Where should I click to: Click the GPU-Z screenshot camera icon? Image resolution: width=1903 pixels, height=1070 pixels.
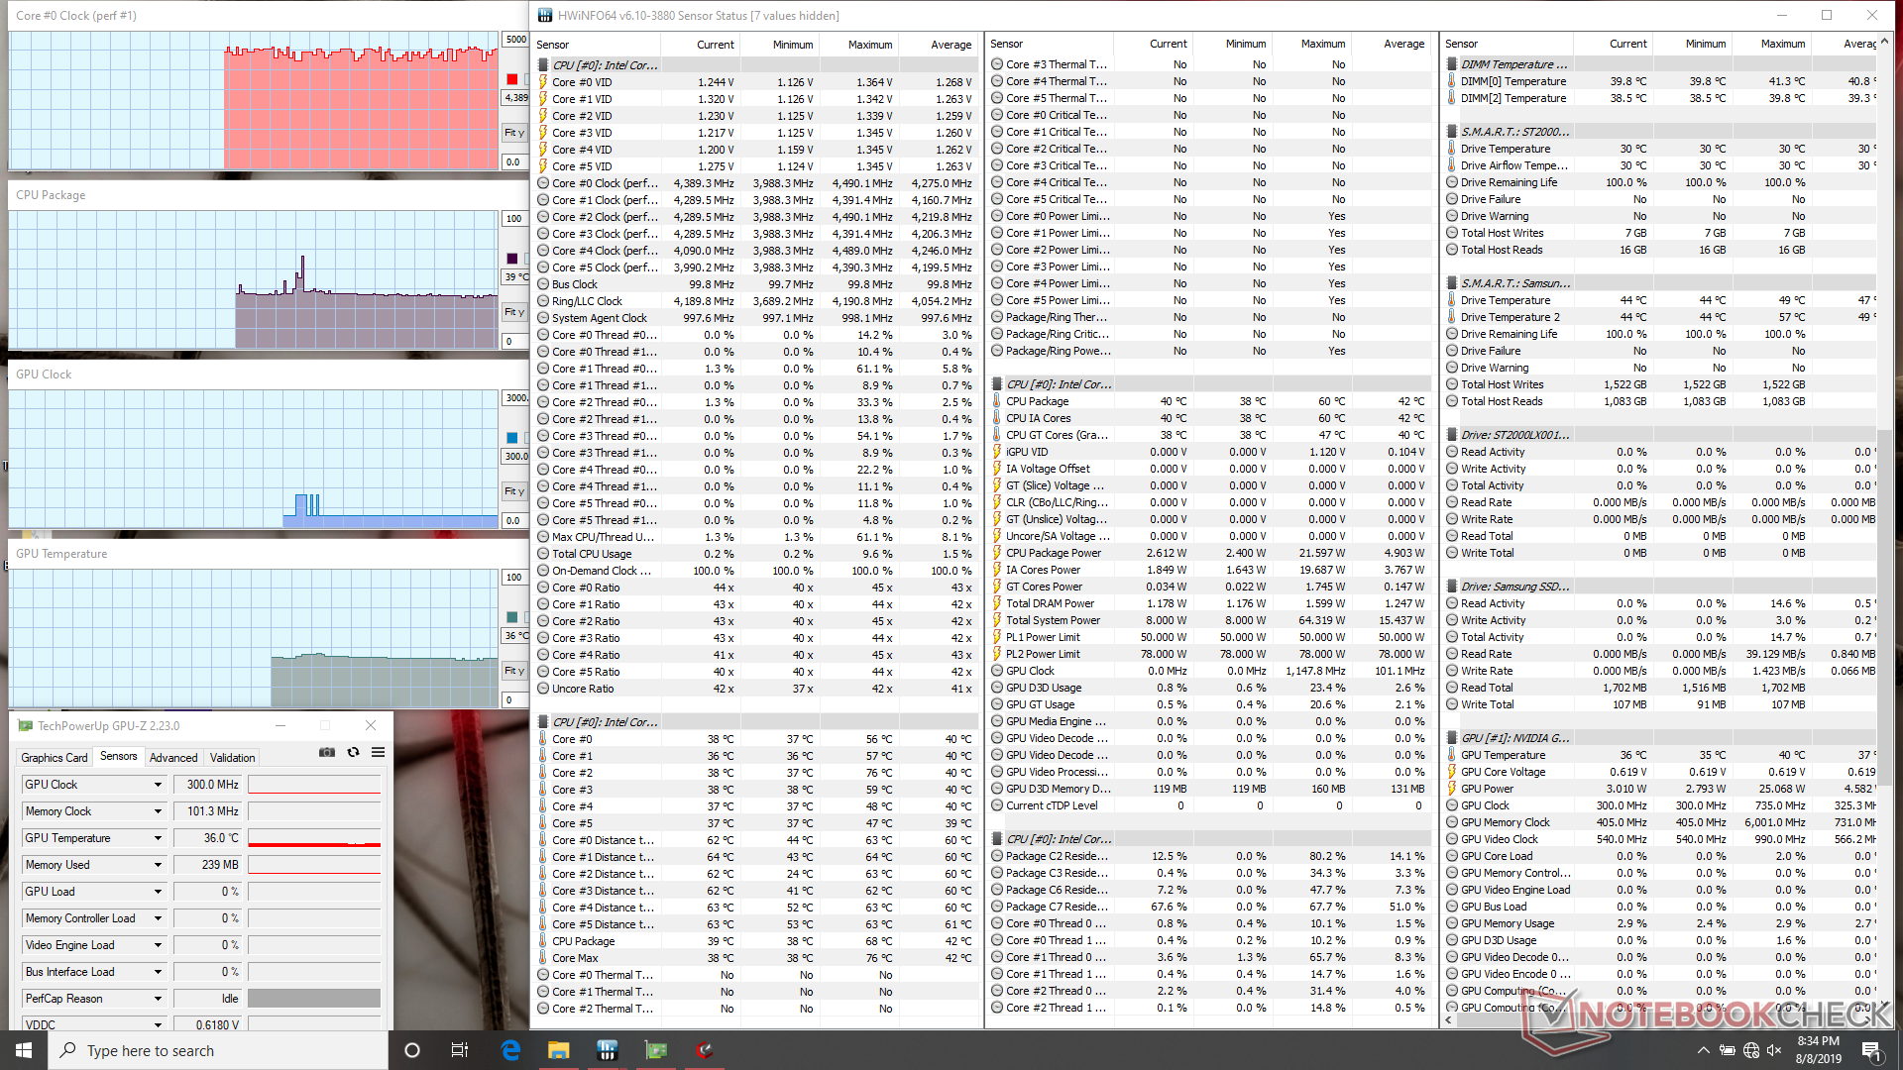tap(326, 753)
